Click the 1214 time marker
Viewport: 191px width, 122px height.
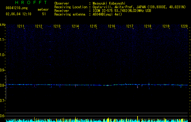75,26
